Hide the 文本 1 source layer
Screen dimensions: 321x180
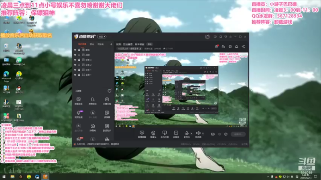point(75,70)
